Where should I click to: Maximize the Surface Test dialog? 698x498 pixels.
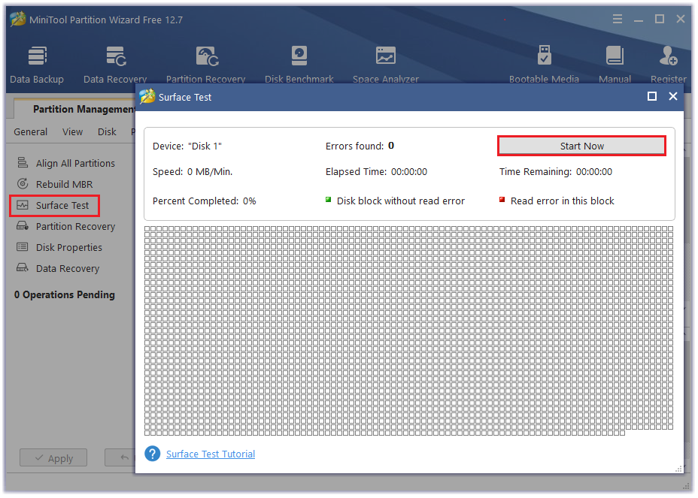click(652, 96)
